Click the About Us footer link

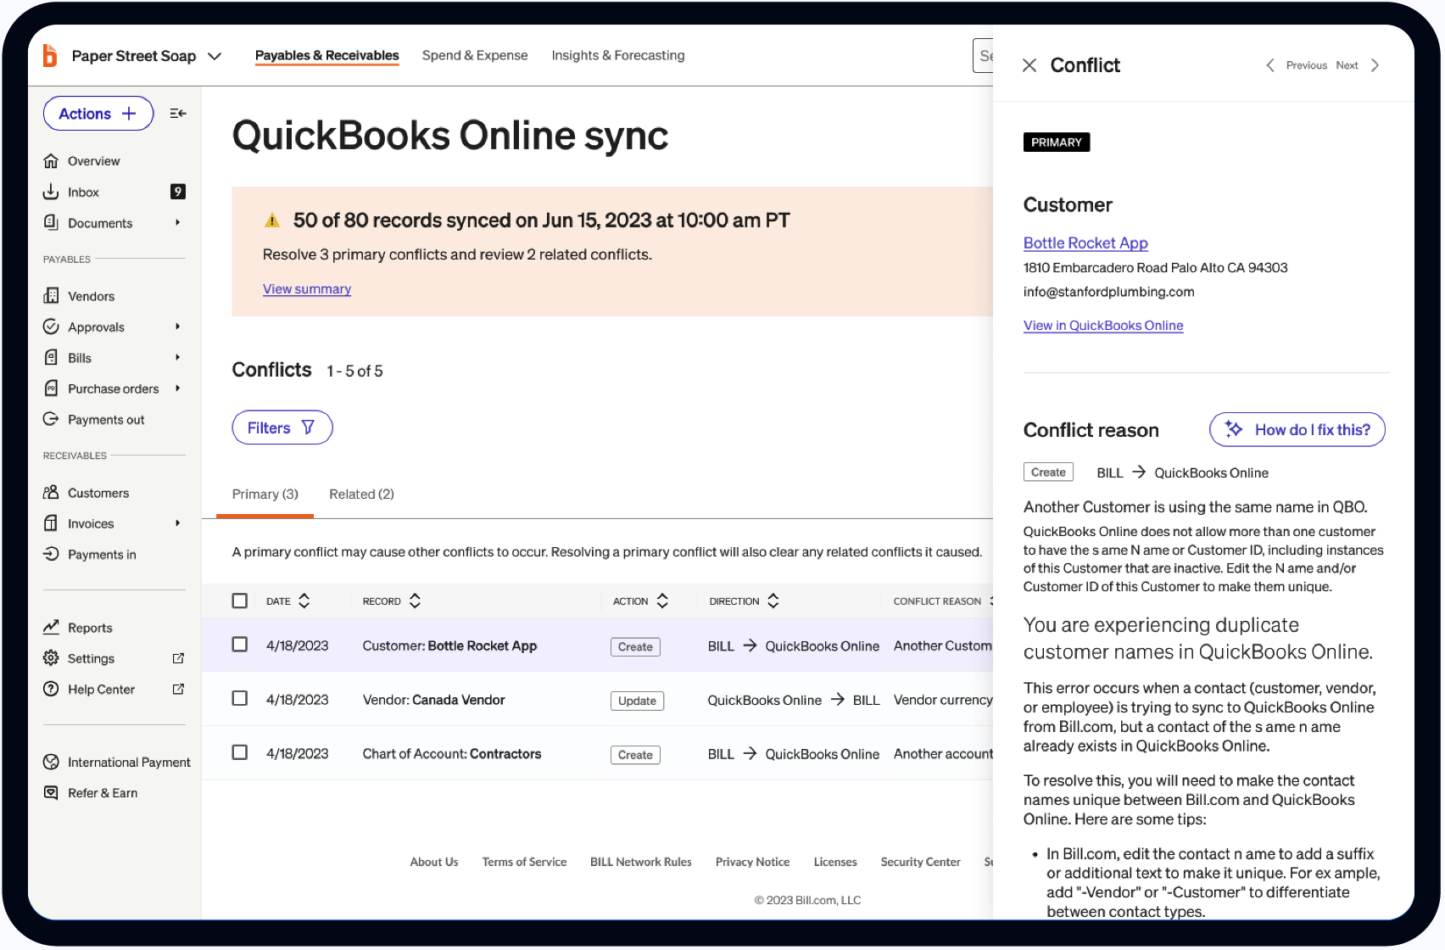(x=434, y=862)
